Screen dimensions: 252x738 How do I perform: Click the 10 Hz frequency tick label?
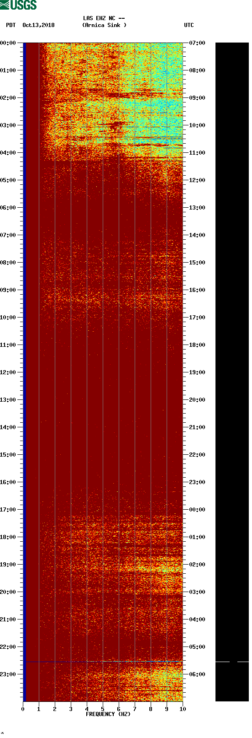point(183,709)
